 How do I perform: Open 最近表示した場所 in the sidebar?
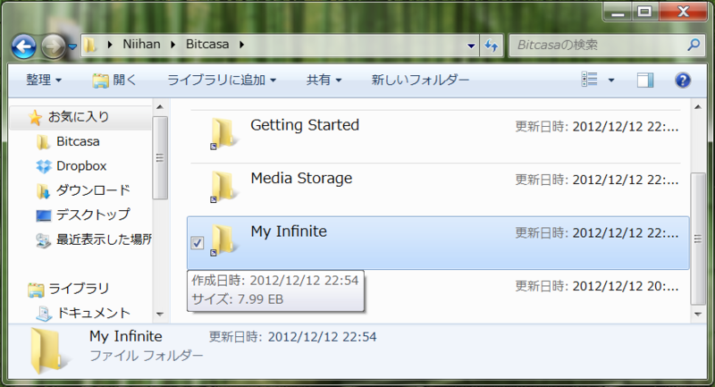tap(104, 240)
